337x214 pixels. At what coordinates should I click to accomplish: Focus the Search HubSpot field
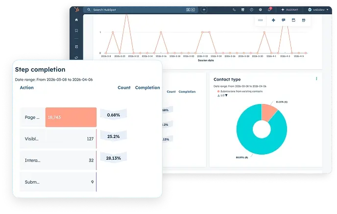tap(141, 10)
